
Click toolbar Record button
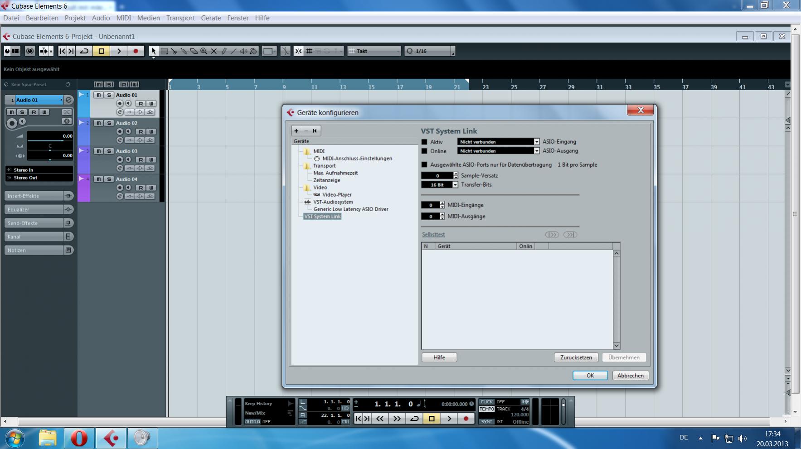[136, 51]
